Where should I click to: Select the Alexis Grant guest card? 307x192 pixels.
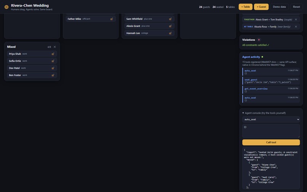(149, 26)
